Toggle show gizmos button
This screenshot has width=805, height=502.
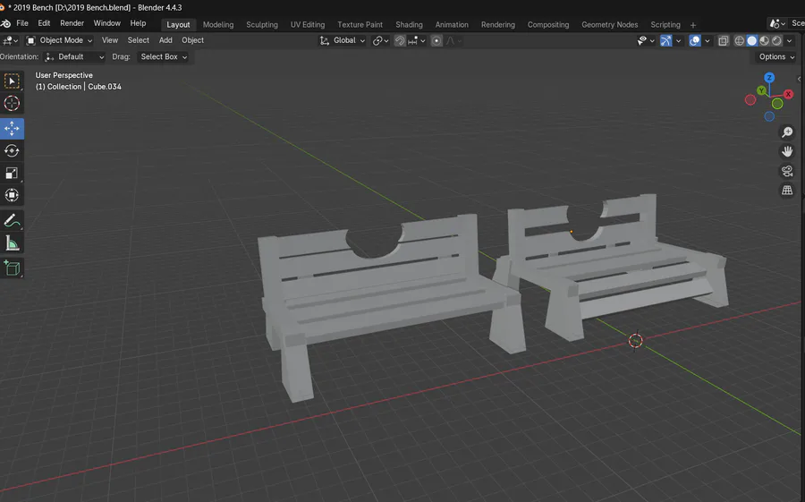(x=665, y=40)
